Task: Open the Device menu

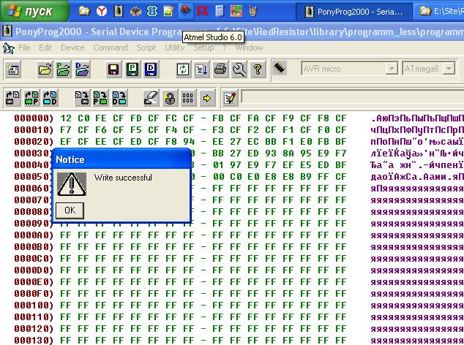Action: (72, 48)
